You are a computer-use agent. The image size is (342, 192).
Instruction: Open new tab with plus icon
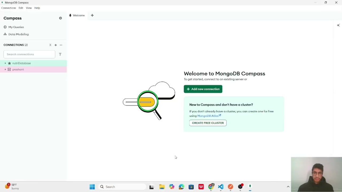[x=92, y=15]
